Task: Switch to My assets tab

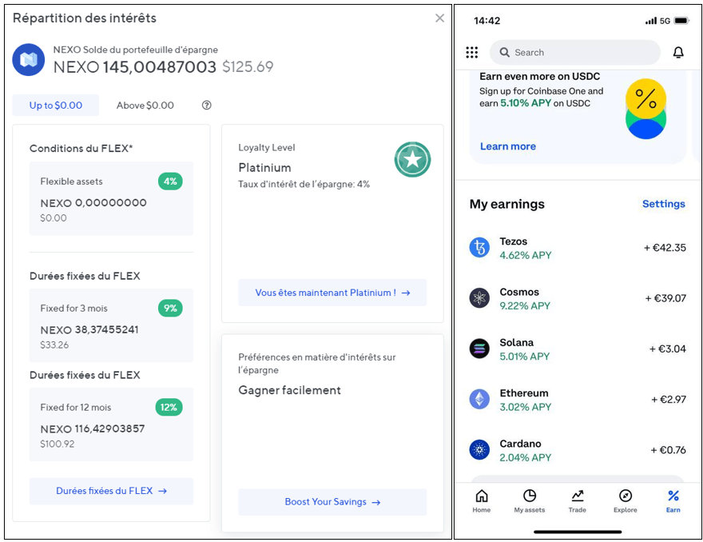Action: 530,501
